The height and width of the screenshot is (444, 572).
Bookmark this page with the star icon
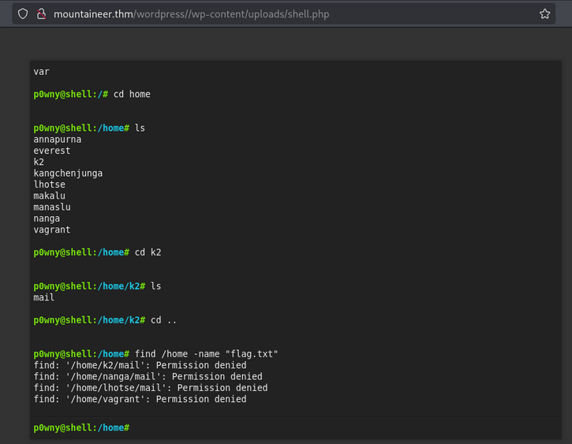coord(544,13)
